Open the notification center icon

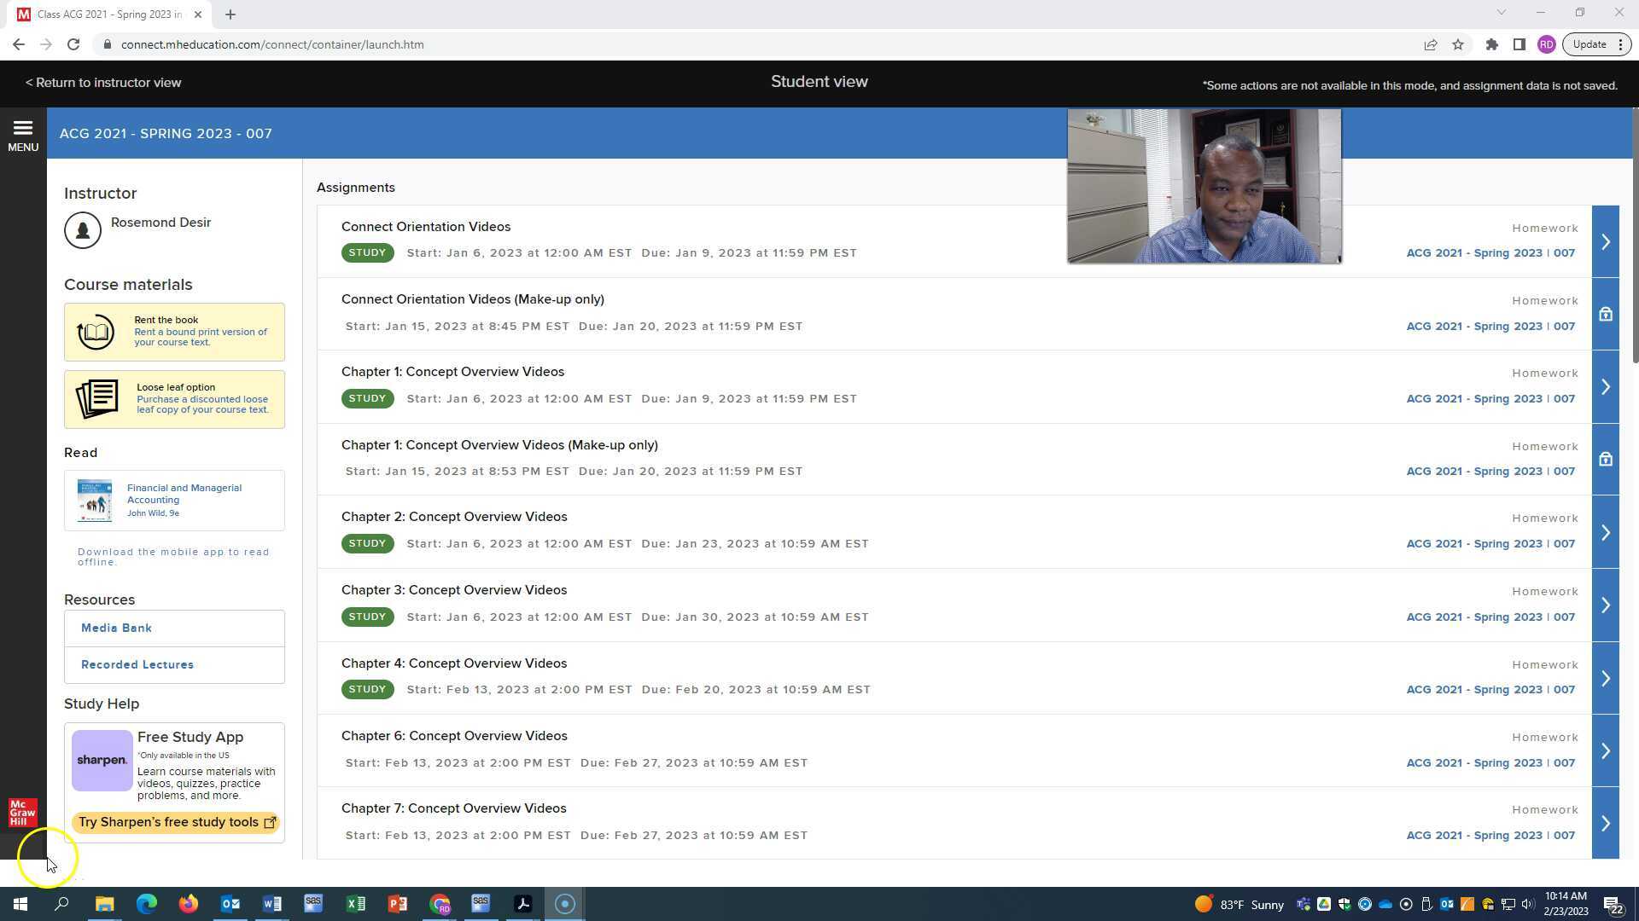pyautogui.click(x=1613, y=904)
